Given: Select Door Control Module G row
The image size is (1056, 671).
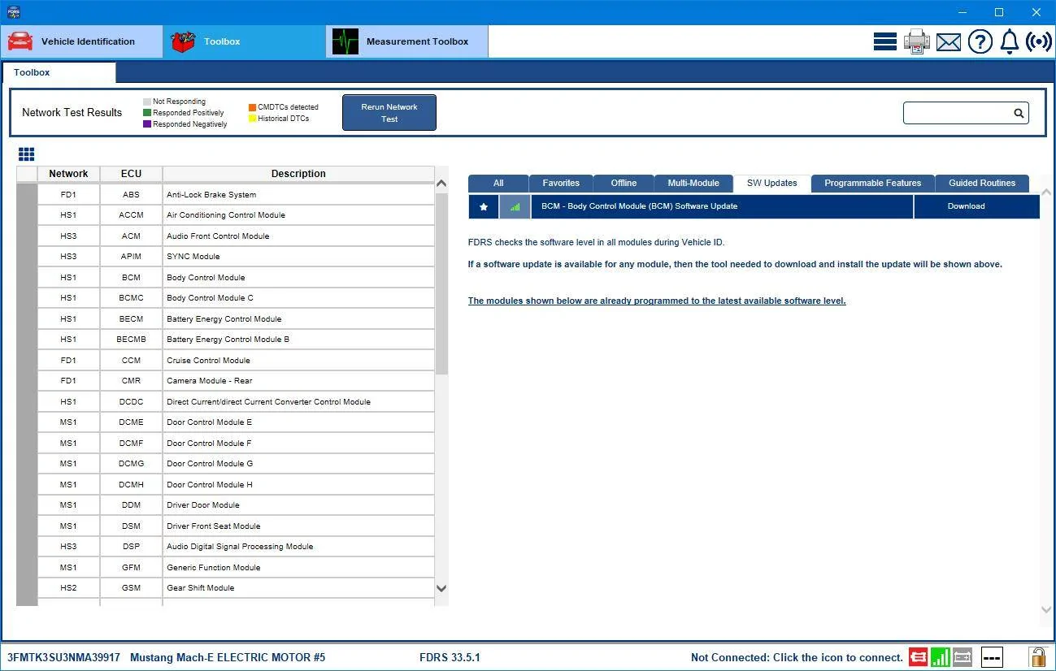Looking at the screenshot, I should 236,464.
